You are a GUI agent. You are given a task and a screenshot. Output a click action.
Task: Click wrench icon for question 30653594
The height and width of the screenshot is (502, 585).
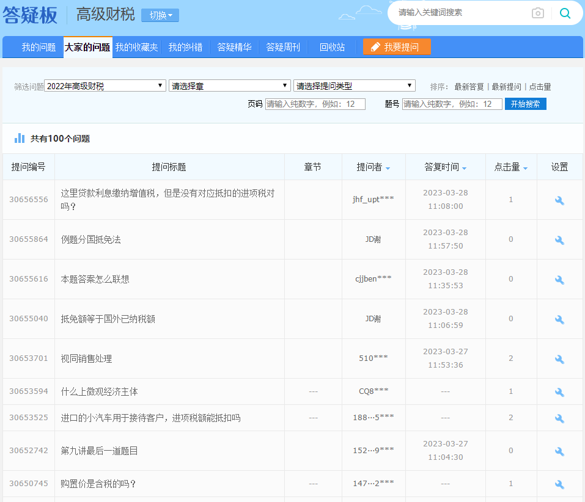coord(559,392)
